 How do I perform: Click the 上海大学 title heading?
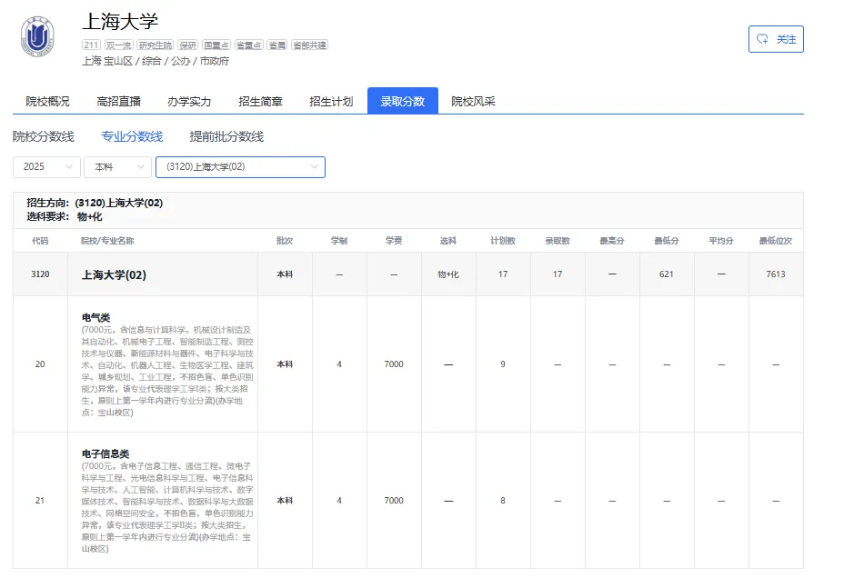click(x=120, y=22)
